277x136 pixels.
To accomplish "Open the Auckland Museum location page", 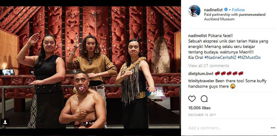I will (x=219, y=19).
